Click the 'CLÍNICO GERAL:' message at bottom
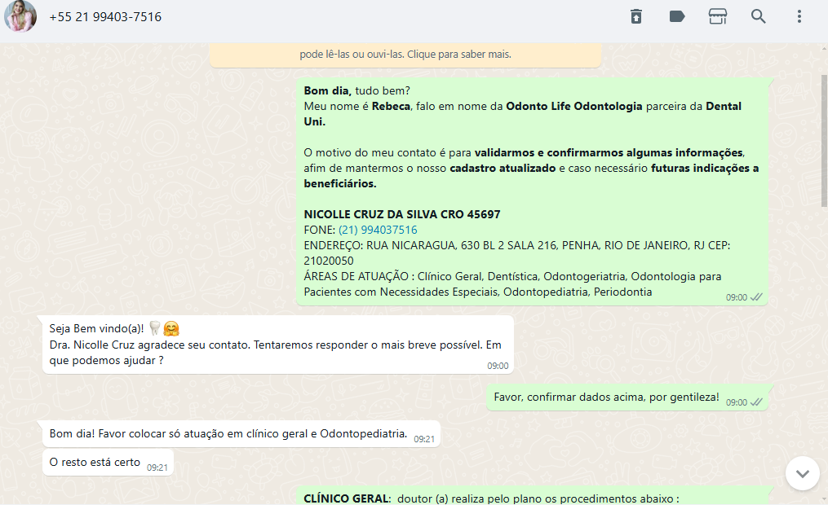The image size is (828, 505). pos(489,498)
